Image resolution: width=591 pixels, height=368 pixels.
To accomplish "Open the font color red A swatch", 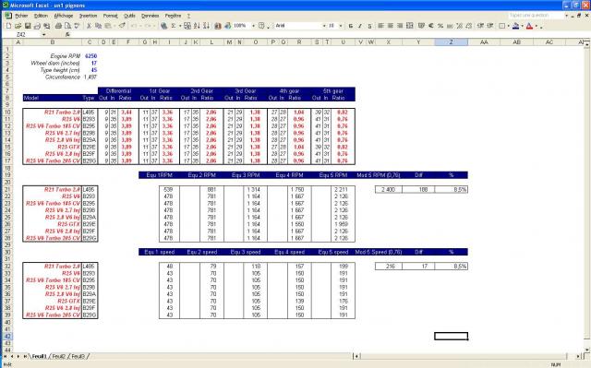I will point(529,26).
